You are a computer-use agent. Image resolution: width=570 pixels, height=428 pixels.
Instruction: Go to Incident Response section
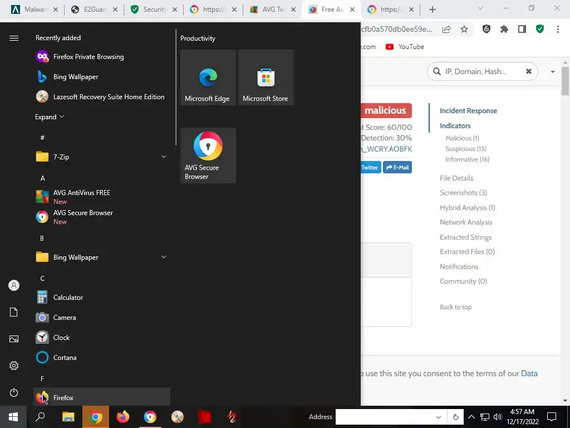pos(468,111)
